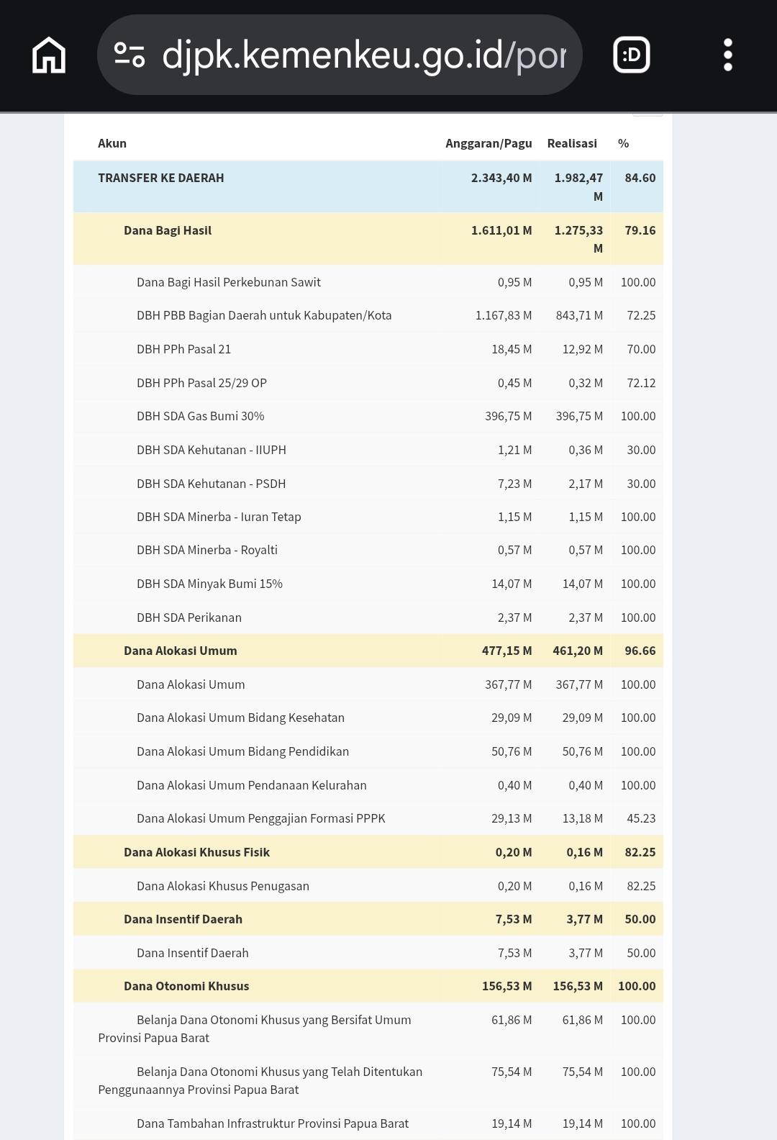Image resolution: width=777 pixels, height=1140 pixels.
Task: Collapse the Dana Alokasi Umum group row
Action: pos(181,651)
